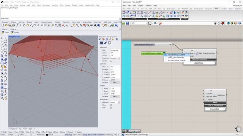Click the Grasshopper zoom extents target icon
The image size is (243, 136).
(150, 23)
